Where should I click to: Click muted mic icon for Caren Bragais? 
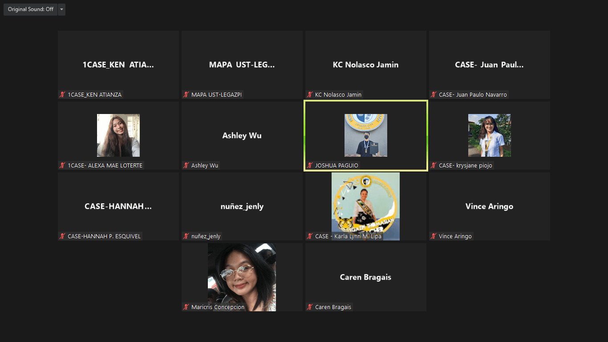coord(310,307)
